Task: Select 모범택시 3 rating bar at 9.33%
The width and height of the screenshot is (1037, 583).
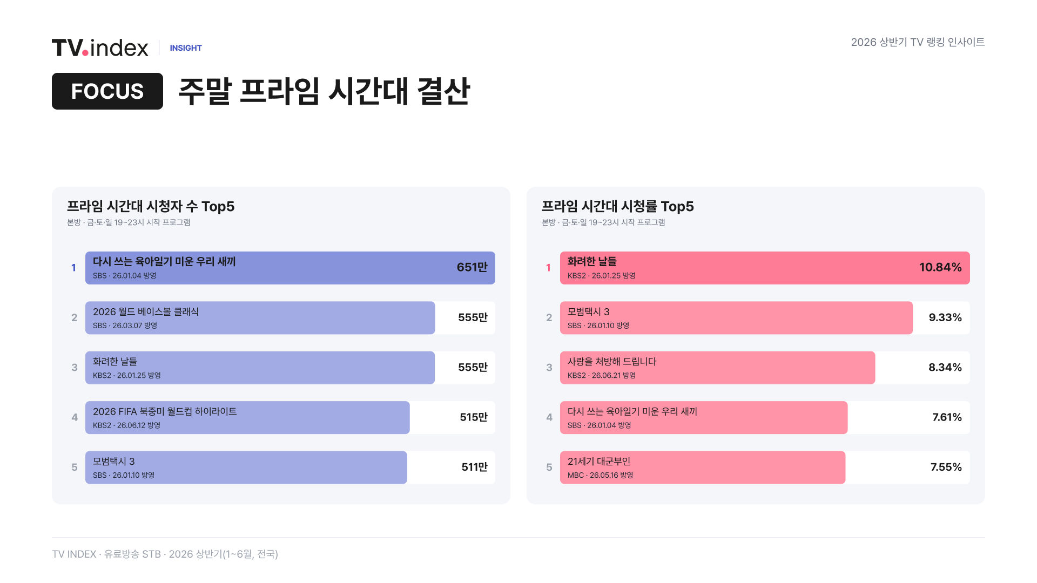Action: coord(765,318)
